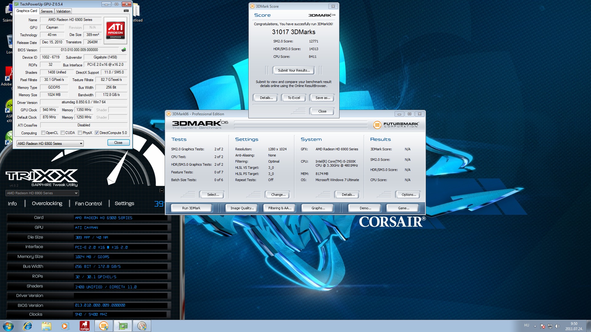Viewport: 591px width, 332px height.
Task: Open the Overclocking tab in TRIXX
Action: 47,204
